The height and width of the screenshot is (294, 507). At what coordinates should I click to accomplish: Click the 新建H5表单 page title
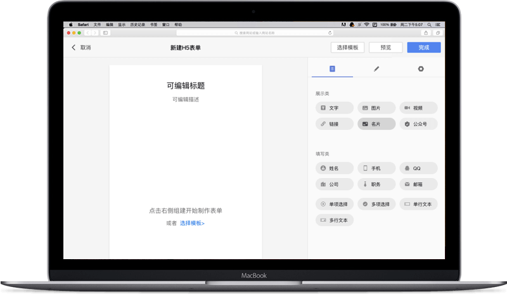point(186,48)
